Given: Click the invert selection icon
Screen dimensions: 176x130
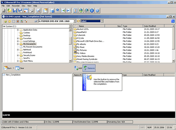Looking at the screenshot, I should (22, 21).
